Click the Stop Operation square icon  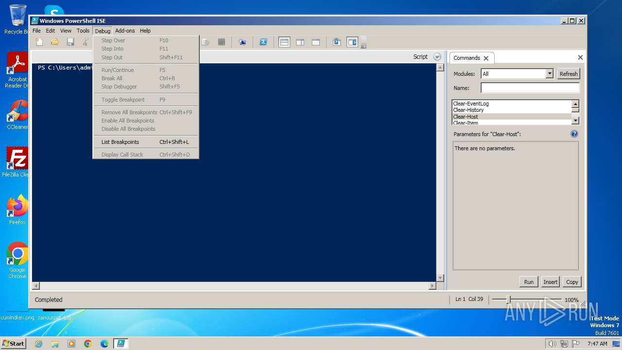[221, 42]
